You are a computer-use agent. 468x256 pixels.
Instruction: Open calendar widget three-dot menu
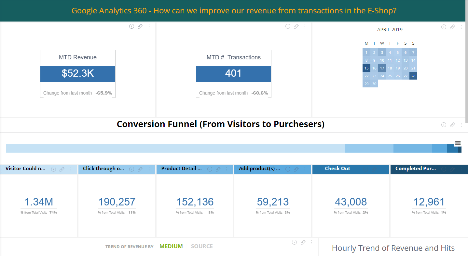coord(461,27)
